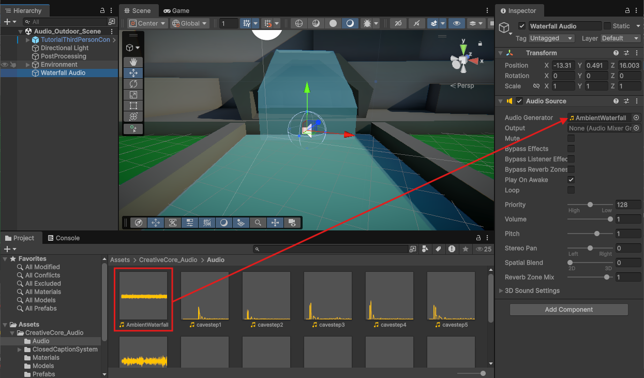Select the Rotate tool in scene toolbar

click(x=133, y=84)
